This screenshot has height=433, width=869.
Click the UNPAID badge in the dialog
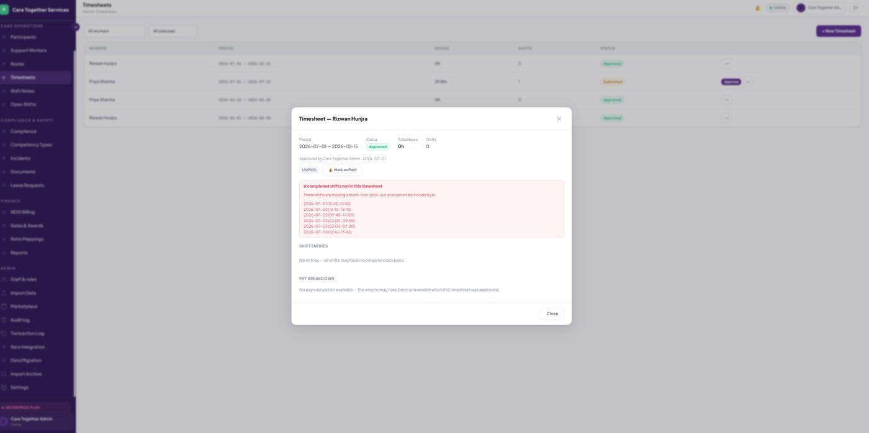pyautogui.click(x=309, y=170)
